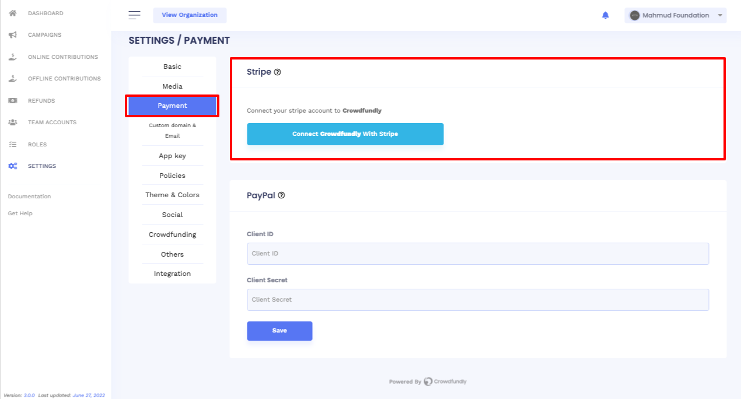Click the Mahmud Foundation avatar icon
The image size is (741, 399).
click(x=635, y=15)
